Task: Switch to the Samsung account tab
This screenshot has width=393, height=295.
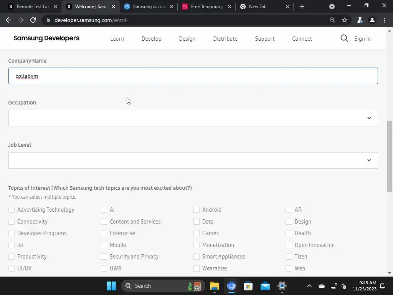Action: [148, 7]
